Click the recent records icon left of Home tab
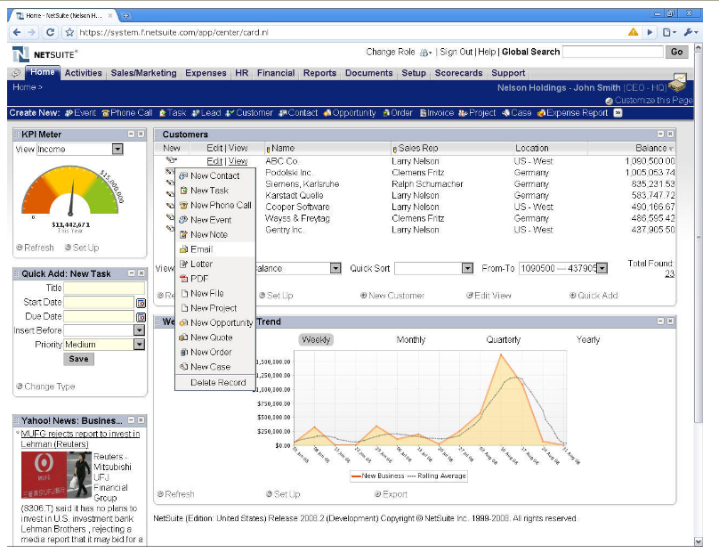This screenshot has height=553, width=719. (17, 72)
